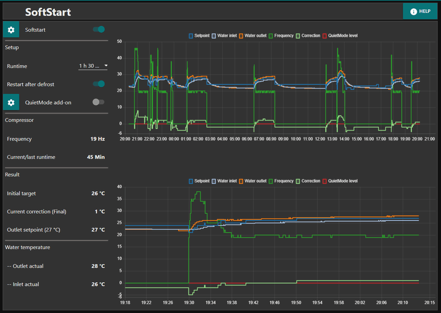This screenshot has width=441, height=313.
Task: Click the Result section heading
Action: (x=12, y=175)
